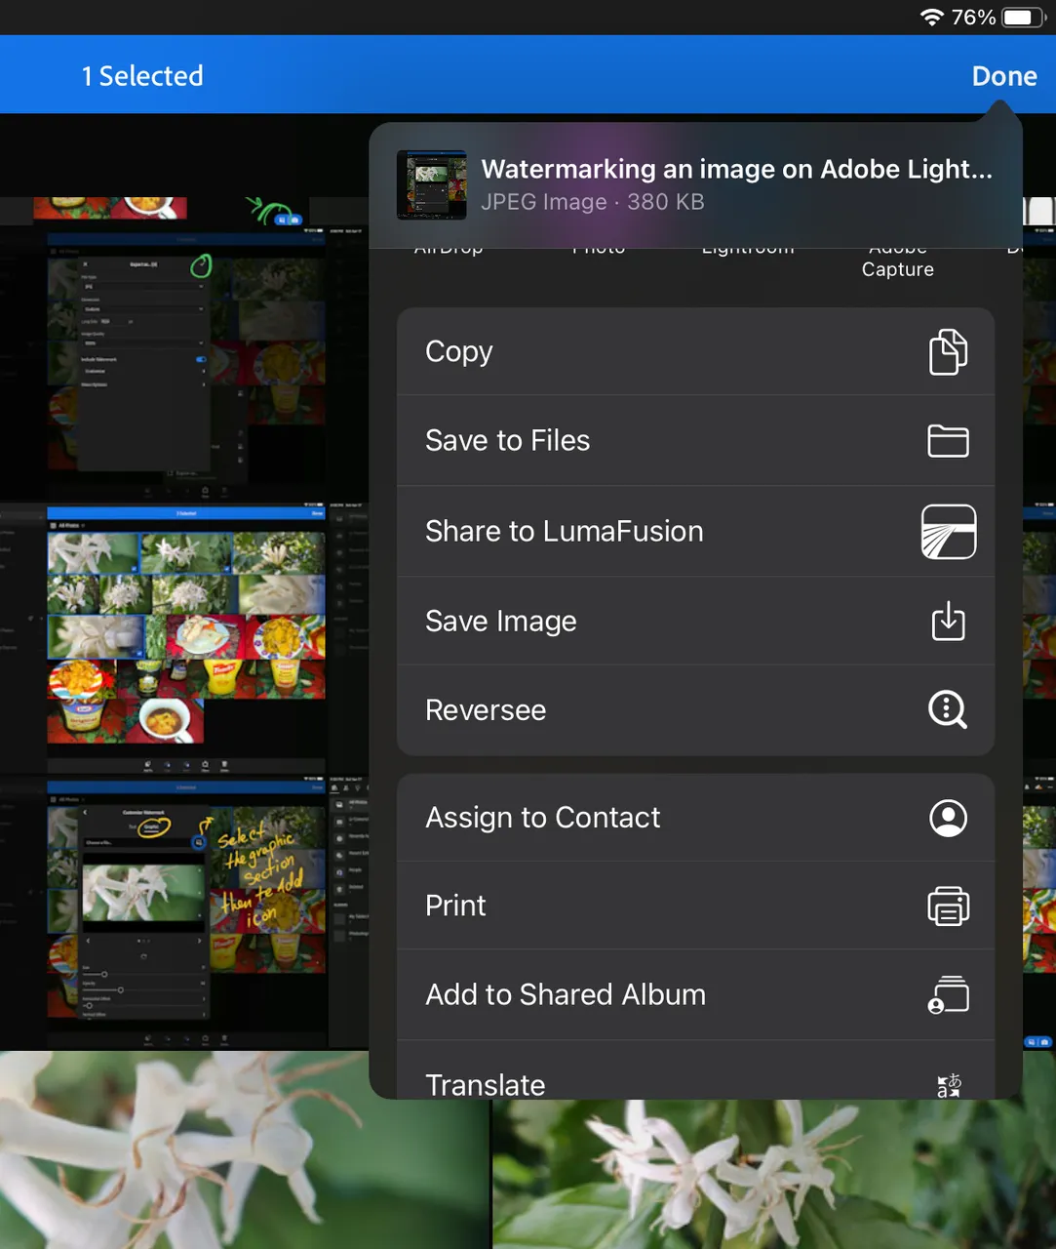Tap the Copy documents icon
This screenshot has height=1249, width=1056.
948,351
